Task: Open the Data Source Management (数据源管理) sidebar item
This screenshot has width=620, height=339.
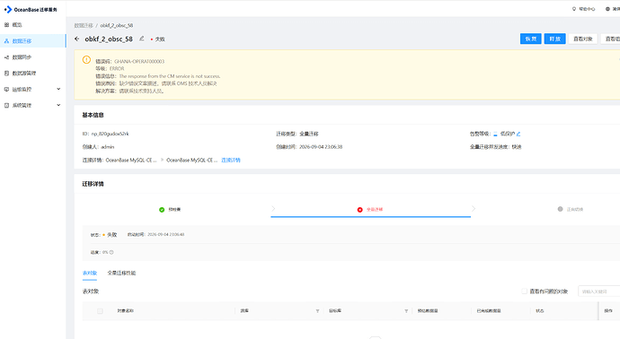Action: tap(33, 74)
